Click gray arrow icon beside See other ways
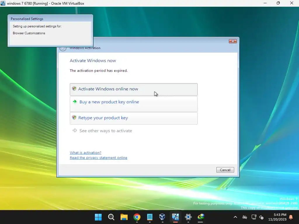Screen dimensions: 299x224 tap(75, 130)
